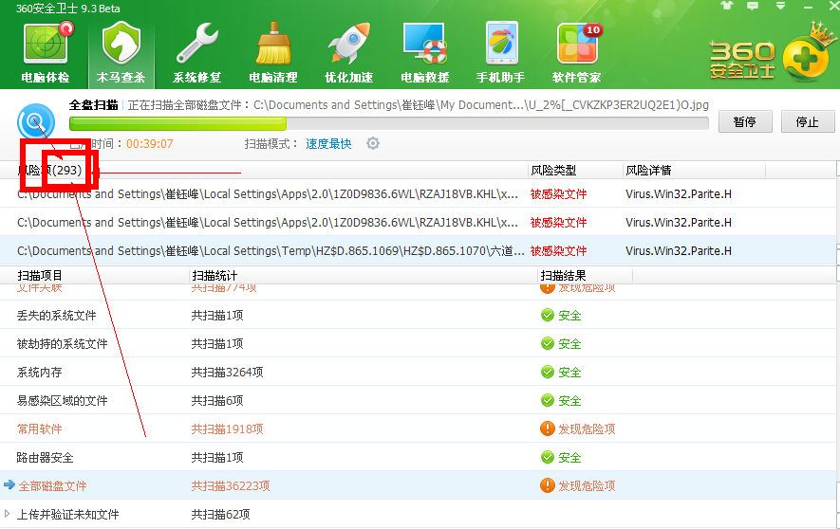This screenshot has width=840, height=529.
Task: Click green 安全 check for 系统内存
Action: point(547,372)
